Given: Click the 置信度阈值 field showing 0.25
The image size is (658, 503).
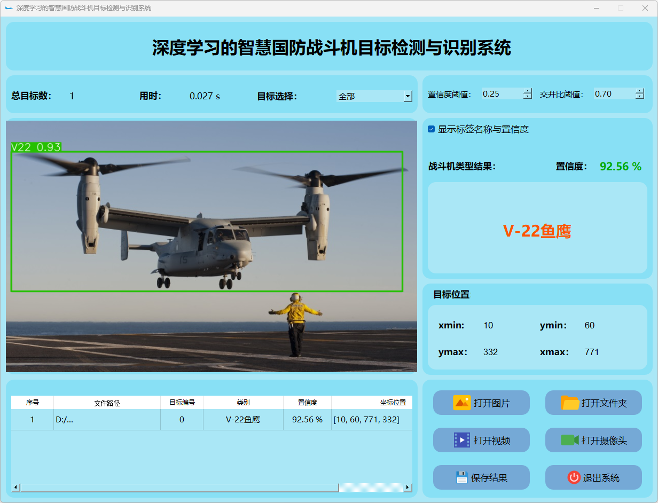Looking at the screenshot, I should click(502, 93).
